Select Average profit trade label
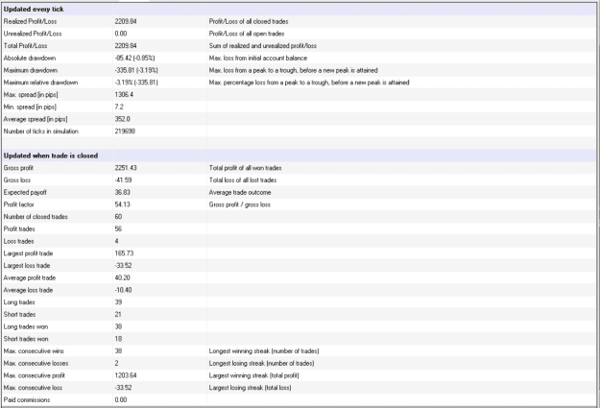600x408 pixels. pos(30,278)
